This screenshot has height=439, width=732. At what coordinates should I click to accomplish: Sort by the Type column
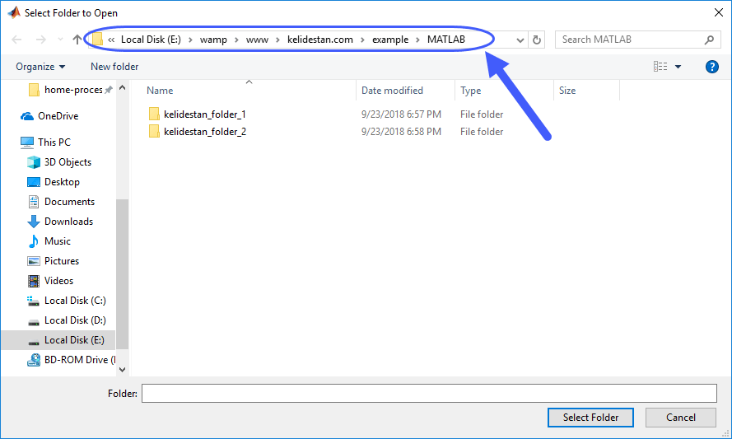coord(471,91)
